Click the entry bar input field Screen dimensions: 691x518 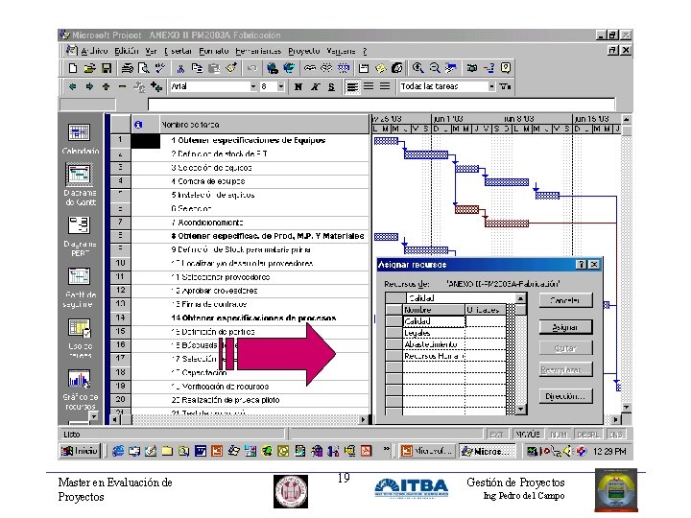pyautogui.click(x=382, y=105)
